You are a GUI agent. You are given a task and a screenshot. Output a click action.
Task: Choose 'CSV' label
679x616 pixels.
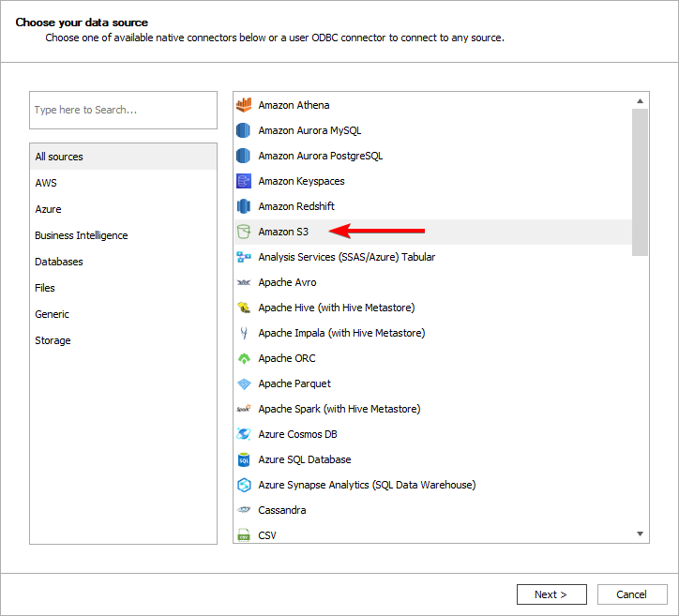267,535
